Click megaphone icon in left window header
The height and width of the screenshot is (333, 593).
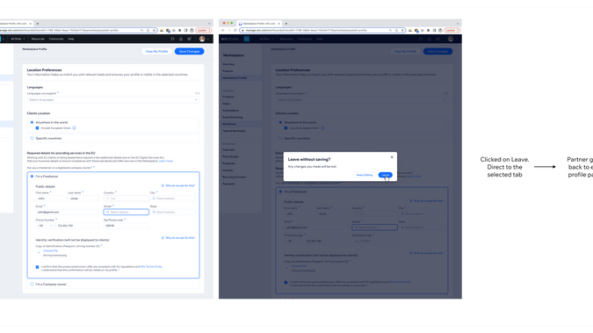click(189, 39)
